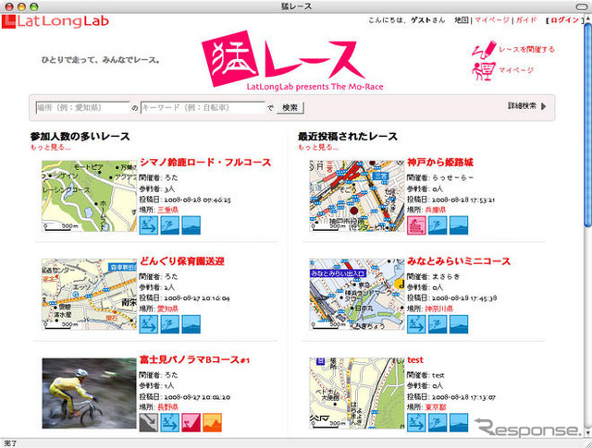Open the test race map thumbnail
Viewport: 592px width, 448px height.
(357, 394)
